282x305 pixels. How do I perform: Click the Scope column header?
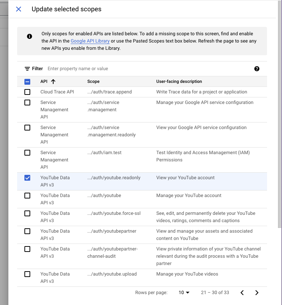tap(93, 81)
